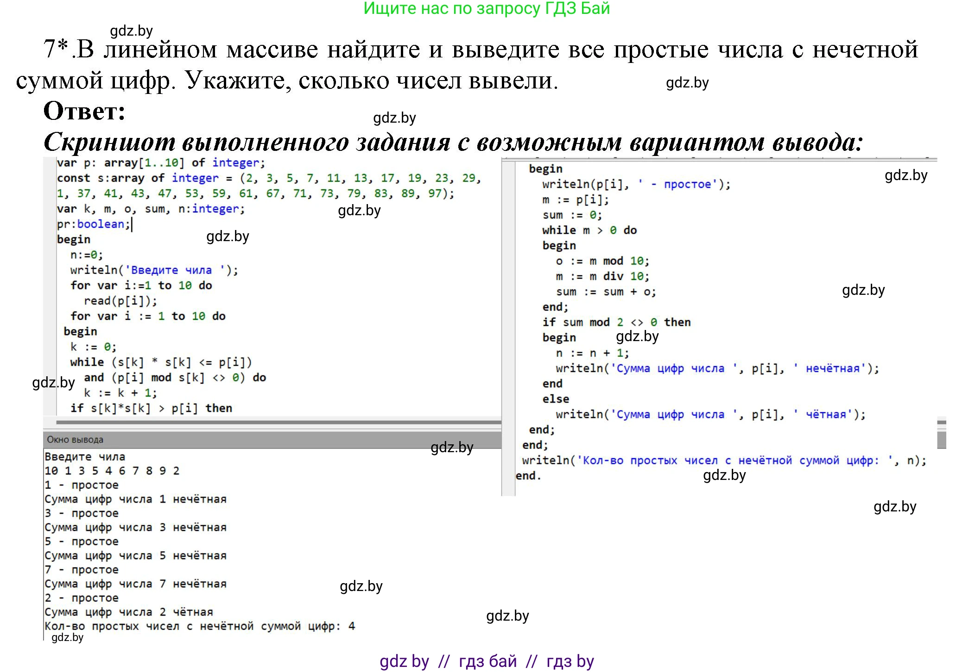
Task: Select the "begin" keyword in the left code panel
Action: point(73,239)
